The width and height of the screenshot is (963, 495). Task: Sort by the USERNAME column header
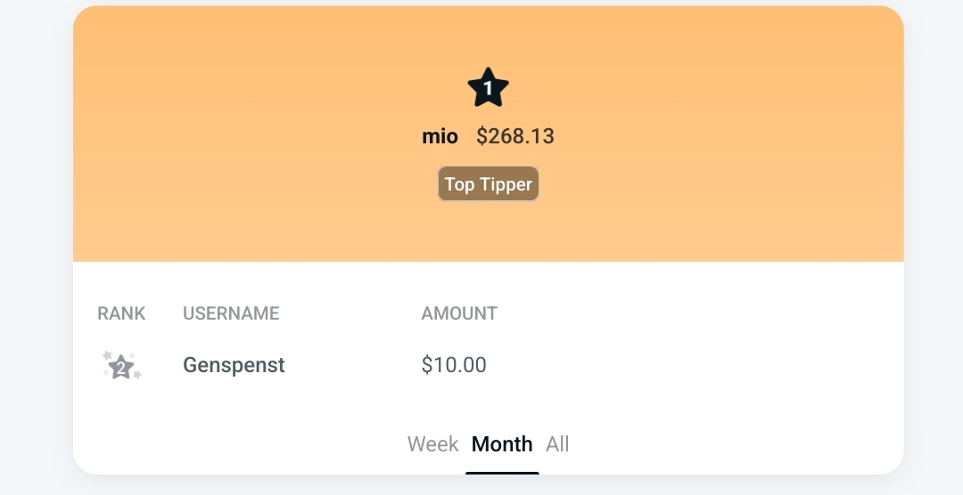click(x=231, y=313)
